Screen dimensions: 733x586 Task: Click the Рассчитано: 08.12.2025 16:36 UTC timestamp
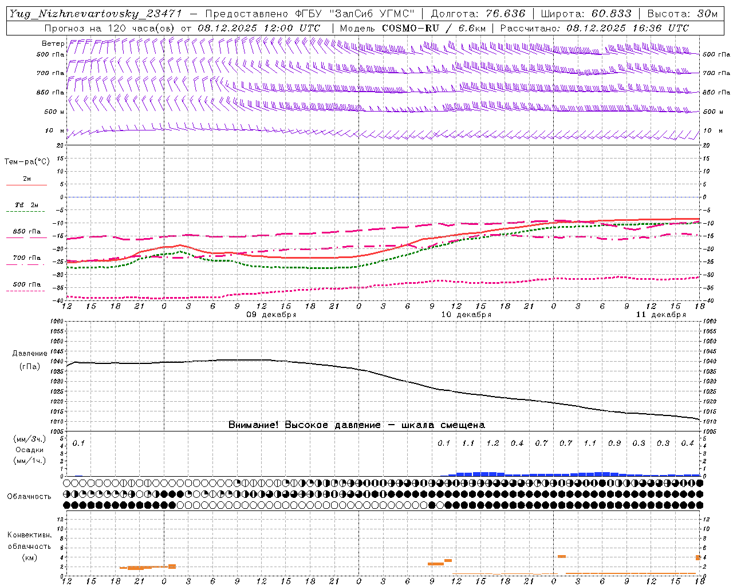pyautogui.click(x=594, y=28)
